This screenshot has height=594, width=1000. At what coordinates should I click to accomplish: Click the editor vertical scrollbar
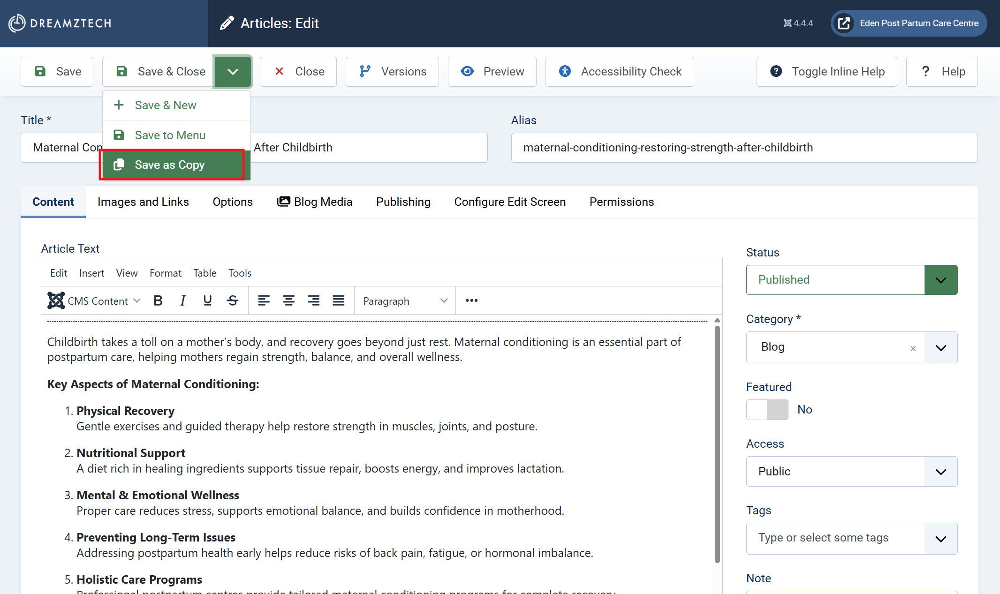coord(717,441)
